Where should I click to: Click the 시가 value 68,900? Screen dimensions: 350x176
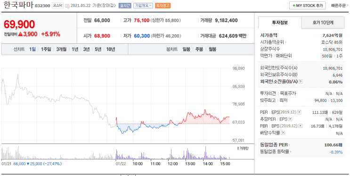pyautogui.click(x=102, y=36)
